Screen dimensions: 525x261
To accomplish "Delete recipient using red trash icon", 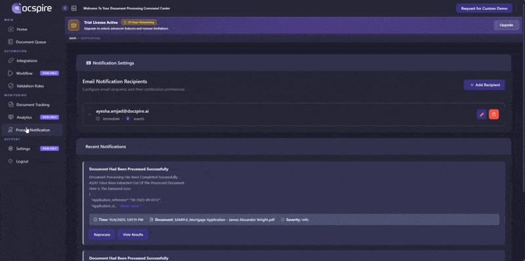I will (493, 115).
